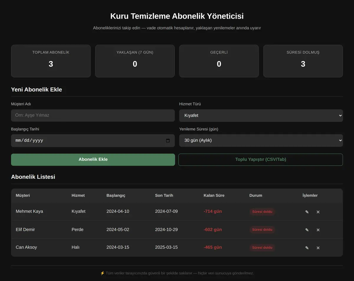This screenshot has height=281, width=354.
Task: Click the Başlangıç Tarihi date field
Action: [93, 141]
